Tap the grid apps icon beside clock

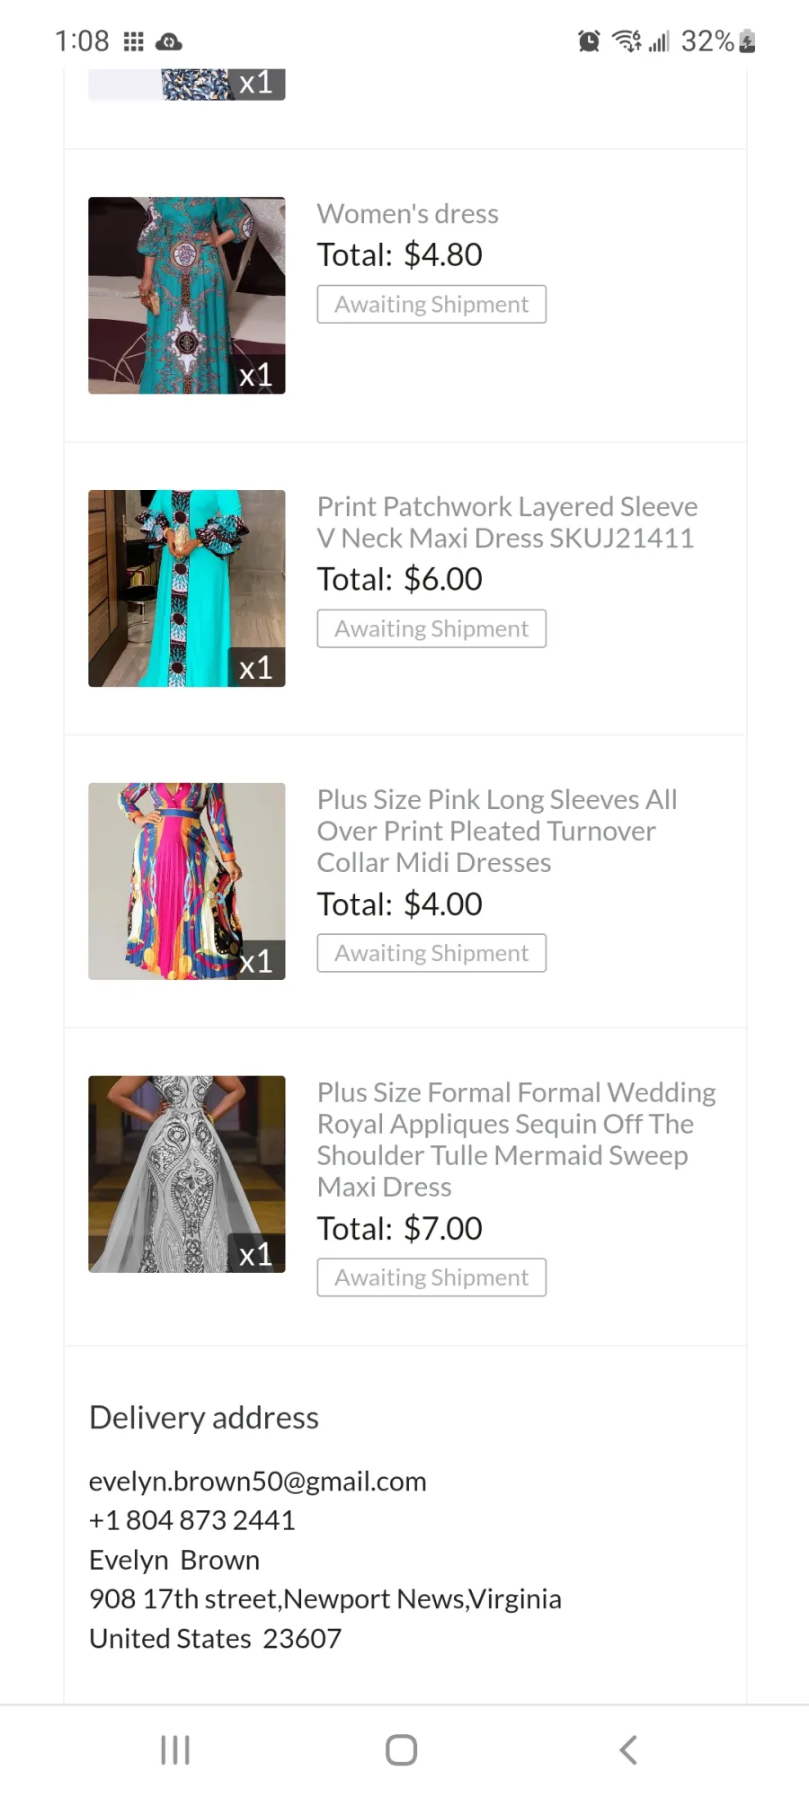tap(133, 41)
